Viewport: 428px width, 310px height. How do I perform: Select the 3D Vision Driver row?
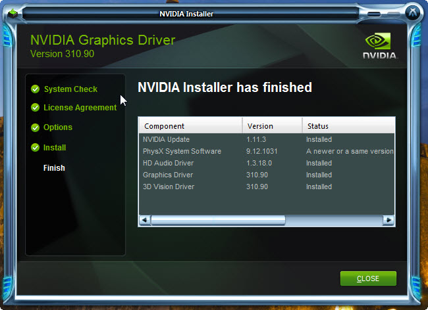pyautogui.click(x=267, y=187)
